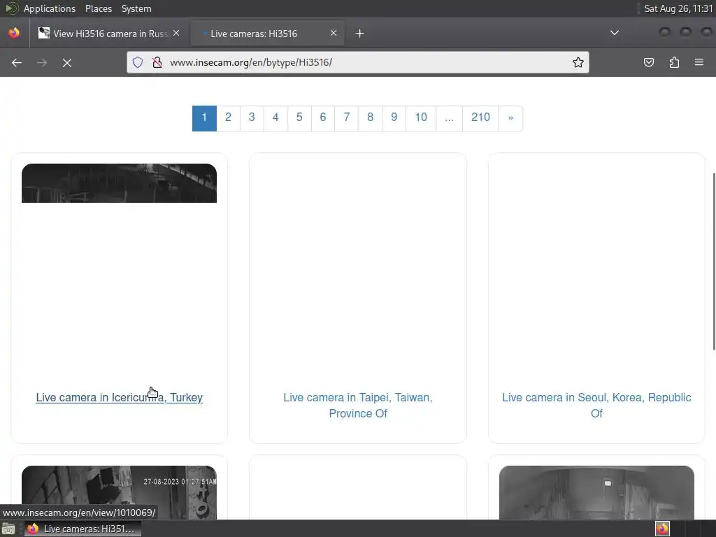
Task: Click the Firefox icon in the bottom tray
Action: point(662,529)
